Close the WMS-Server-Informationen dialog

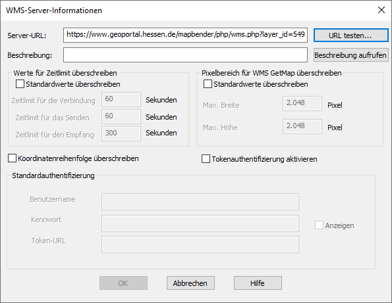click(381, 10)
